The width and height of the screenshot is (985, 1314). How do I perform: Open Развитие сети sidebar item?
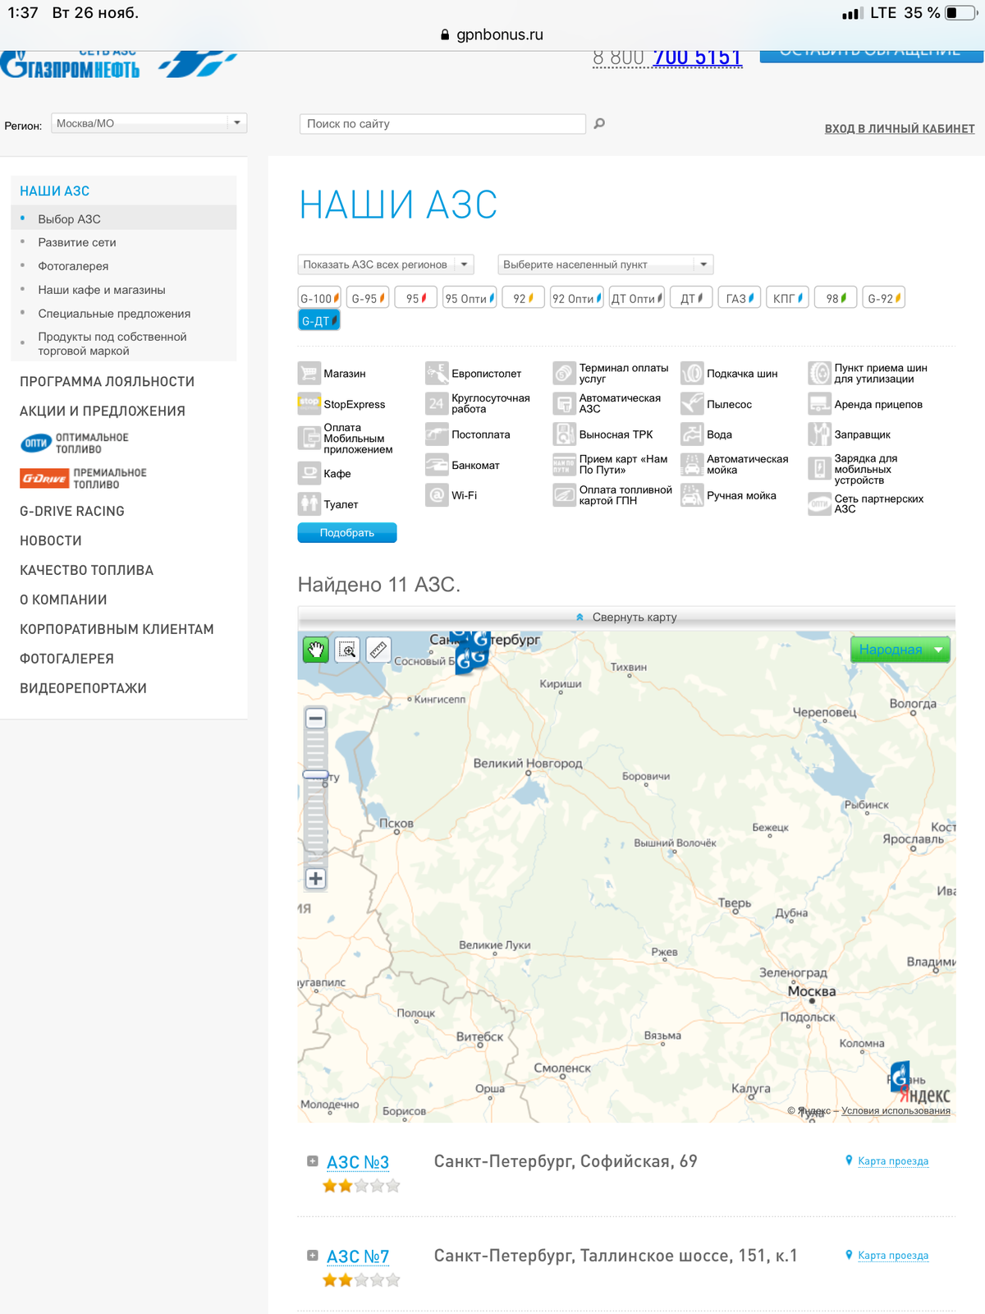coord(77,242)
